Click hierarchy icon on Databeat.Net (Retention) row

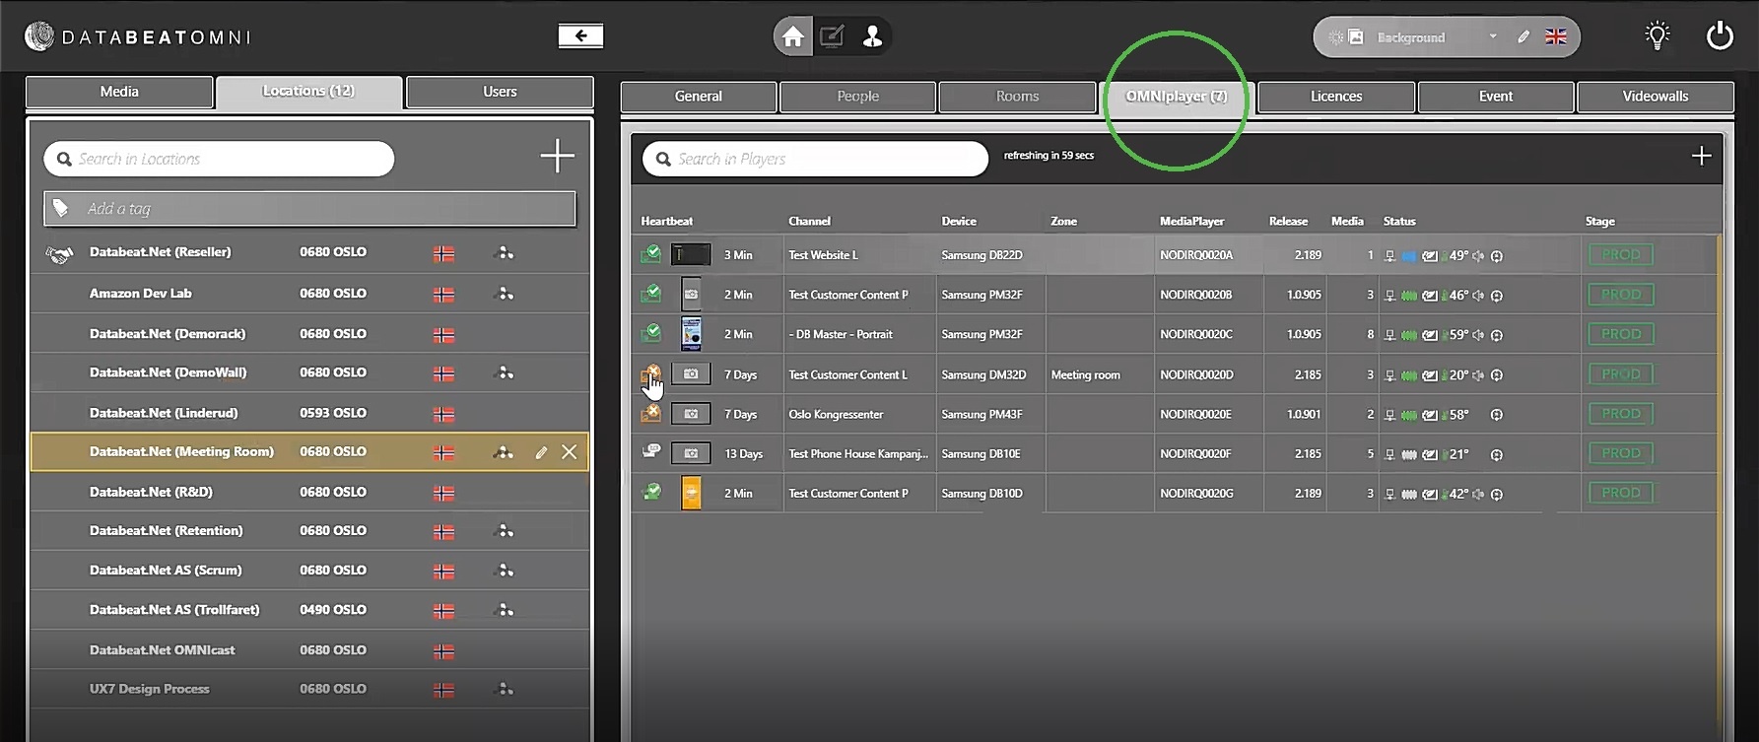(505, 531)
